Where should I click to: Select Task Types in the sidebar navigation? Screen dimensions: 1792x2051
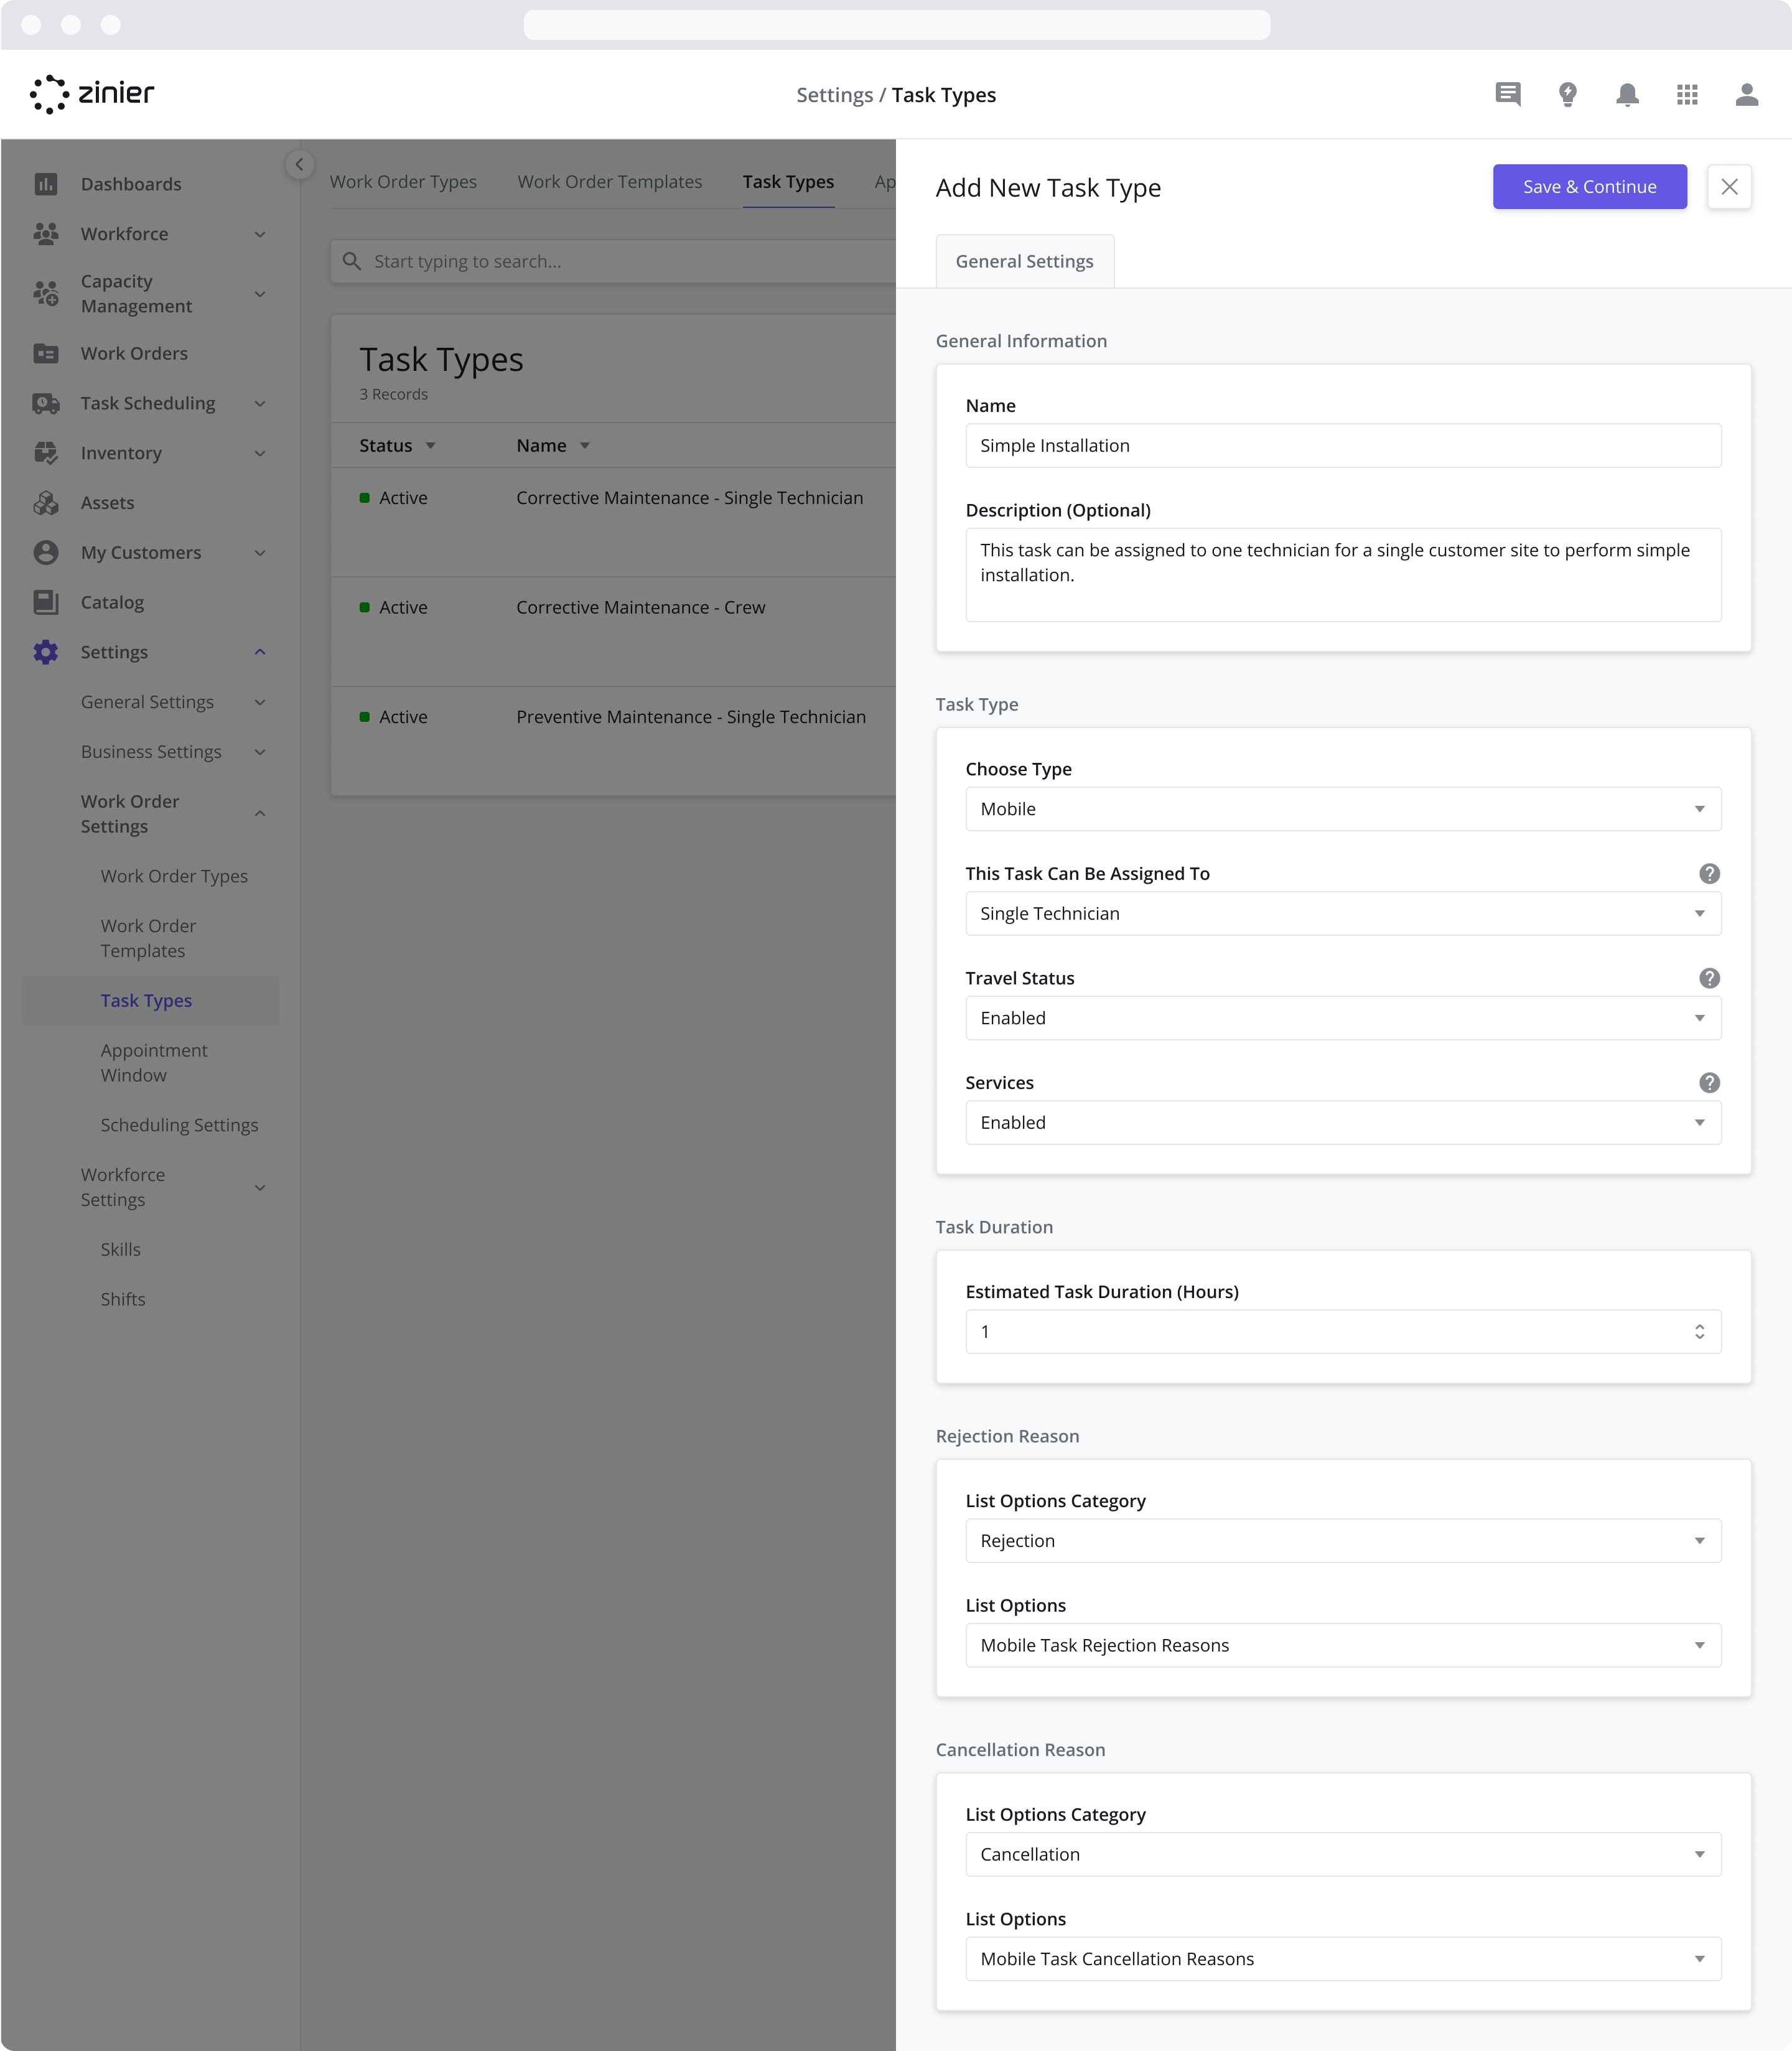click(146, 1000)
